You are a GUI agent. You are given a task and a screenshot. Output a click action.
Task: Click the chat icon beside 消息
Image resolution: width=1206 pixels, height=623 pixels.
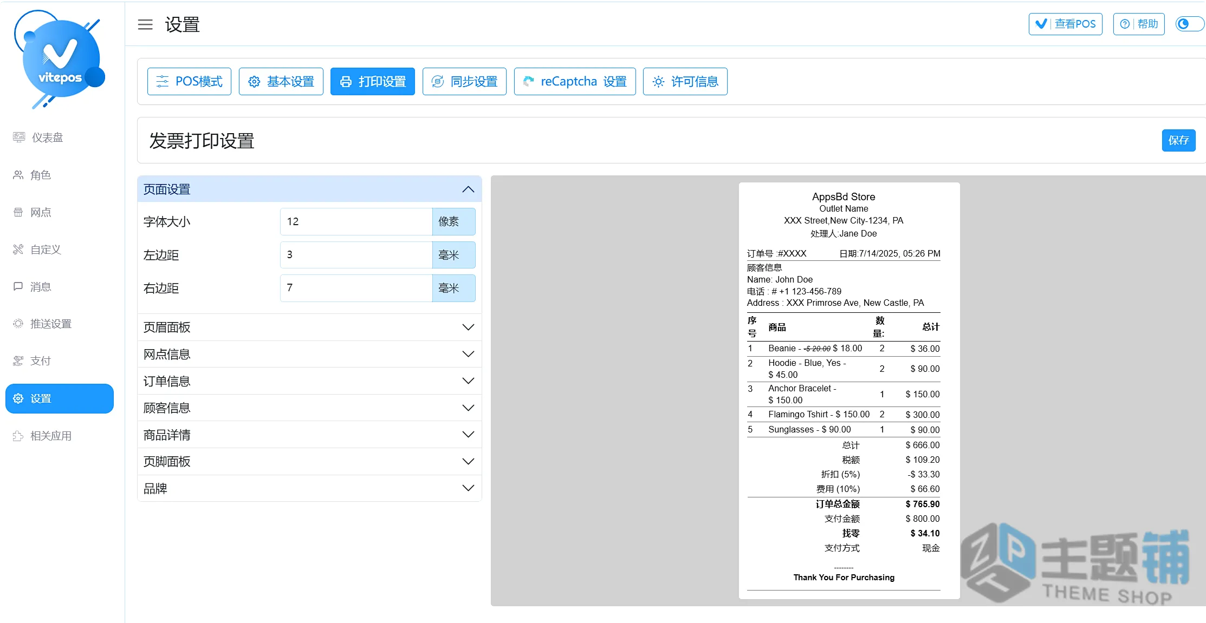pyautogui.click(x=18, y=286)
